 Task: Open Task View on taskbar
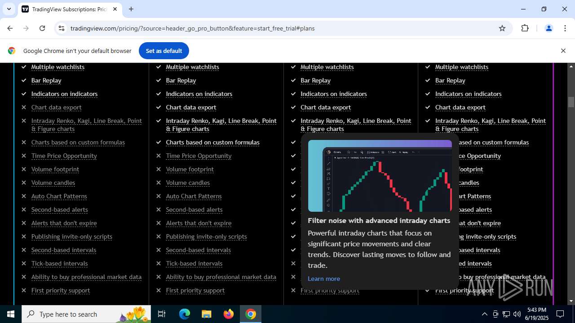tap(162, 314)
